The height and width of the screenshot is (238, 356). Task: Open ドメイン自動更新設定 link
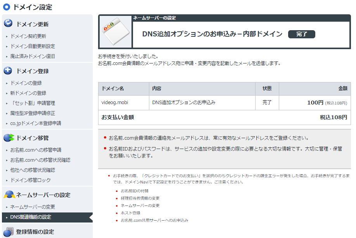[33, 46]
